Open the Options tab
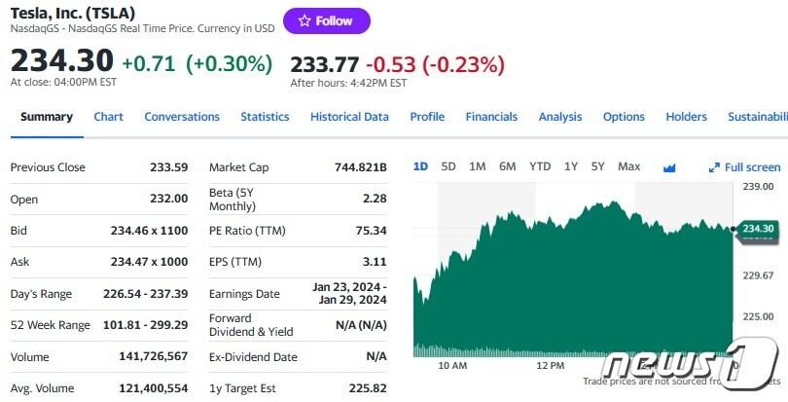 tap(624, 117)
